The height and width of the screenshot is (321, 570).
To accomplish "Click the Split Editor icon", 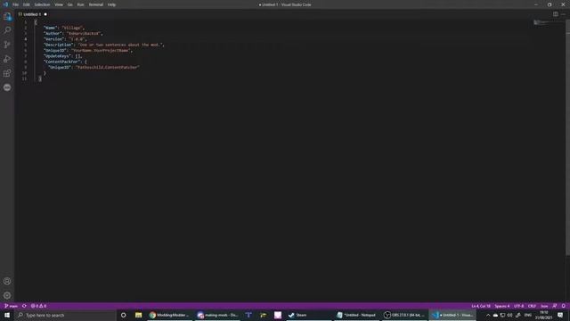I will tap(556, 14).
